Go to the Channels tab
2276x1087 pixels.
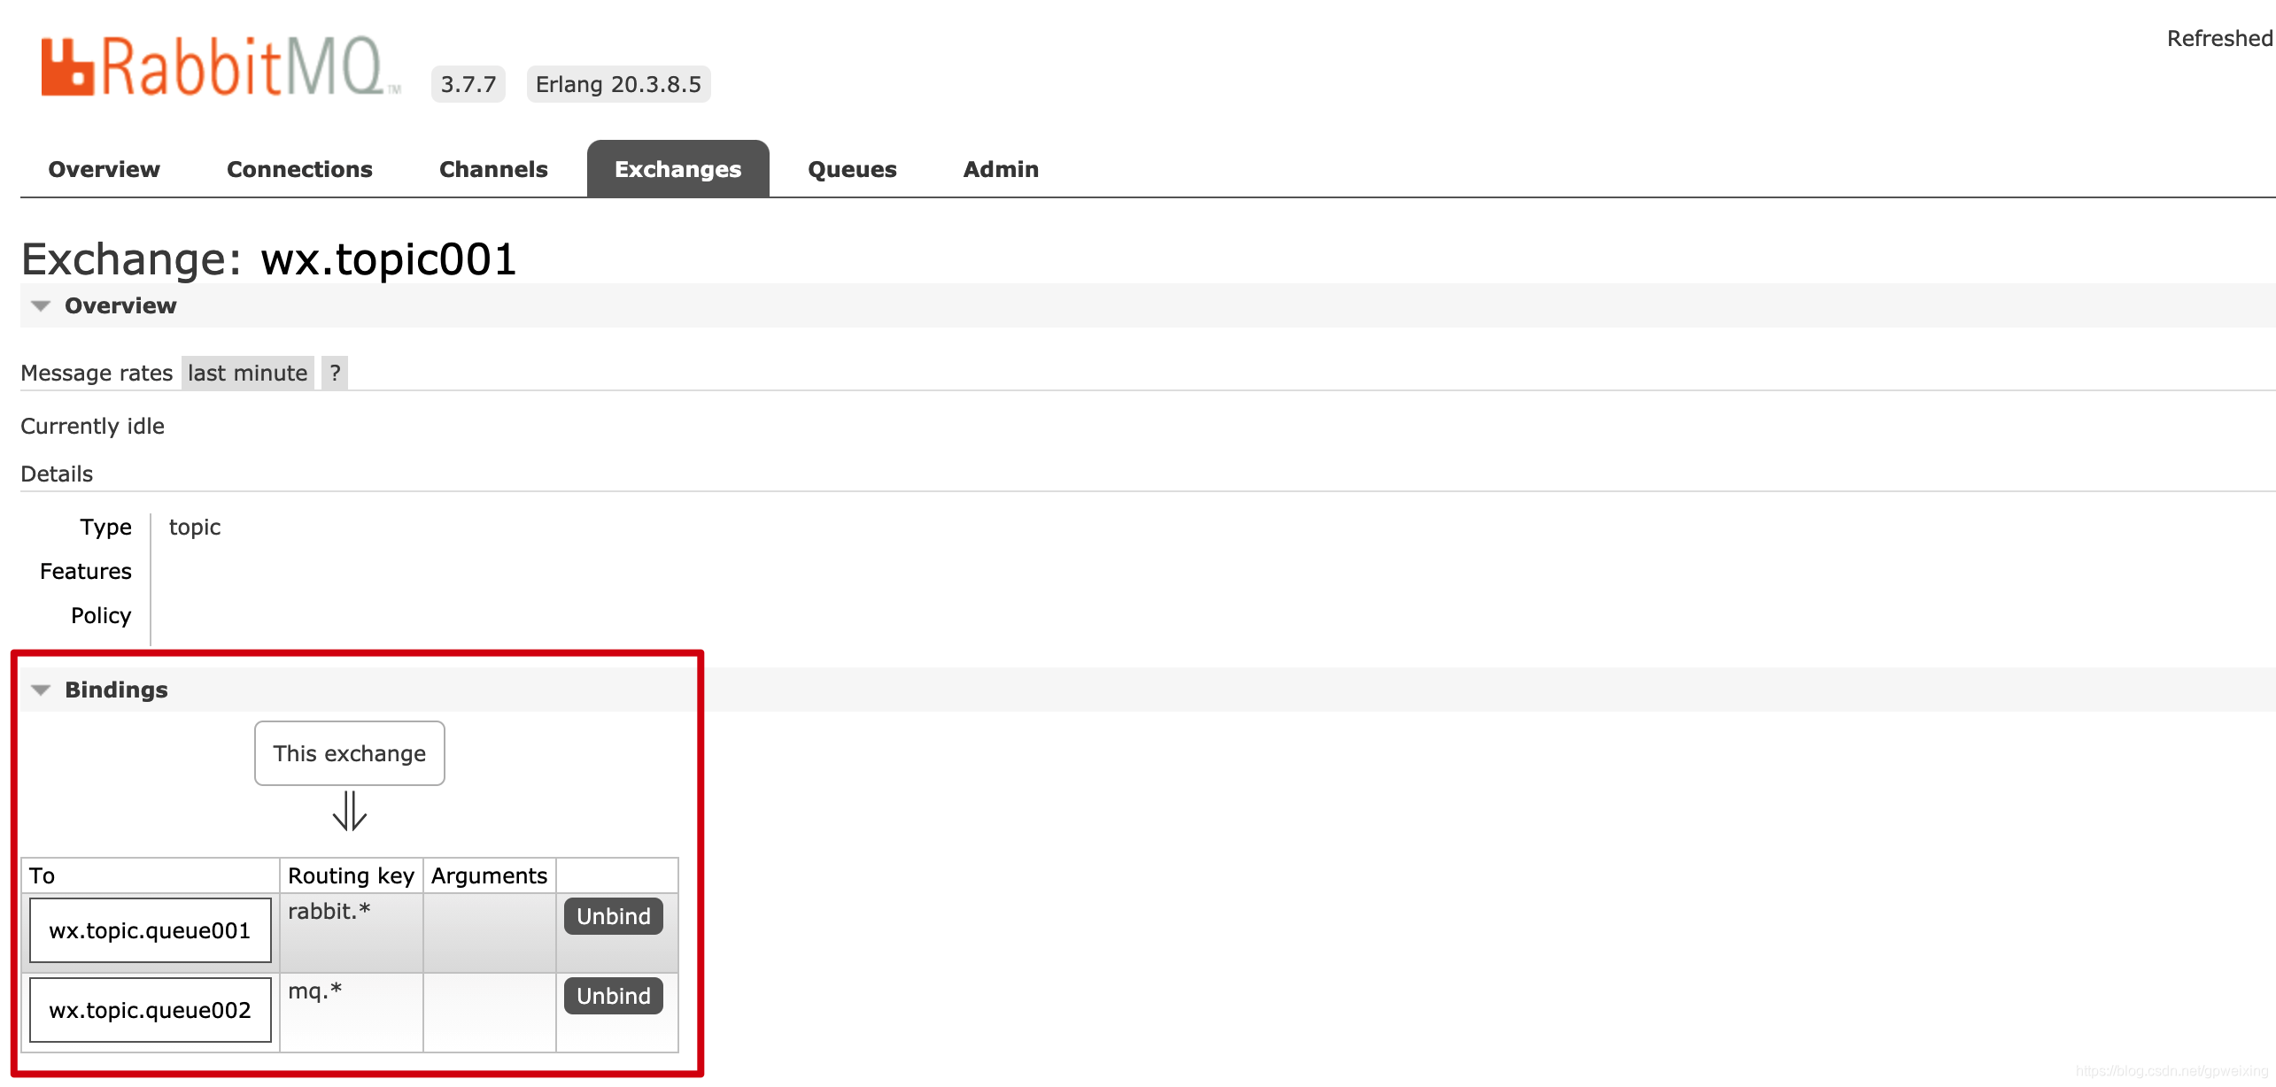pos(493,170)
